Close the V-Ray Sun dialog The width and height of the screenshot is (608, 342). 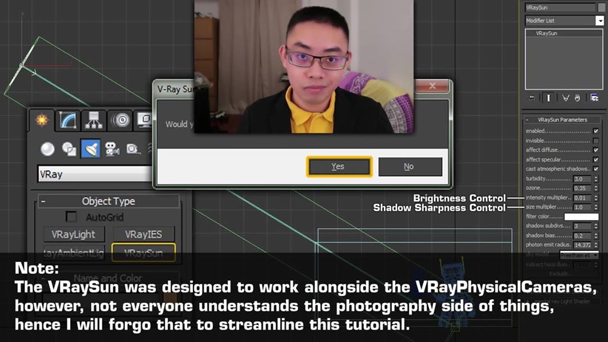(x=433, y=85)
